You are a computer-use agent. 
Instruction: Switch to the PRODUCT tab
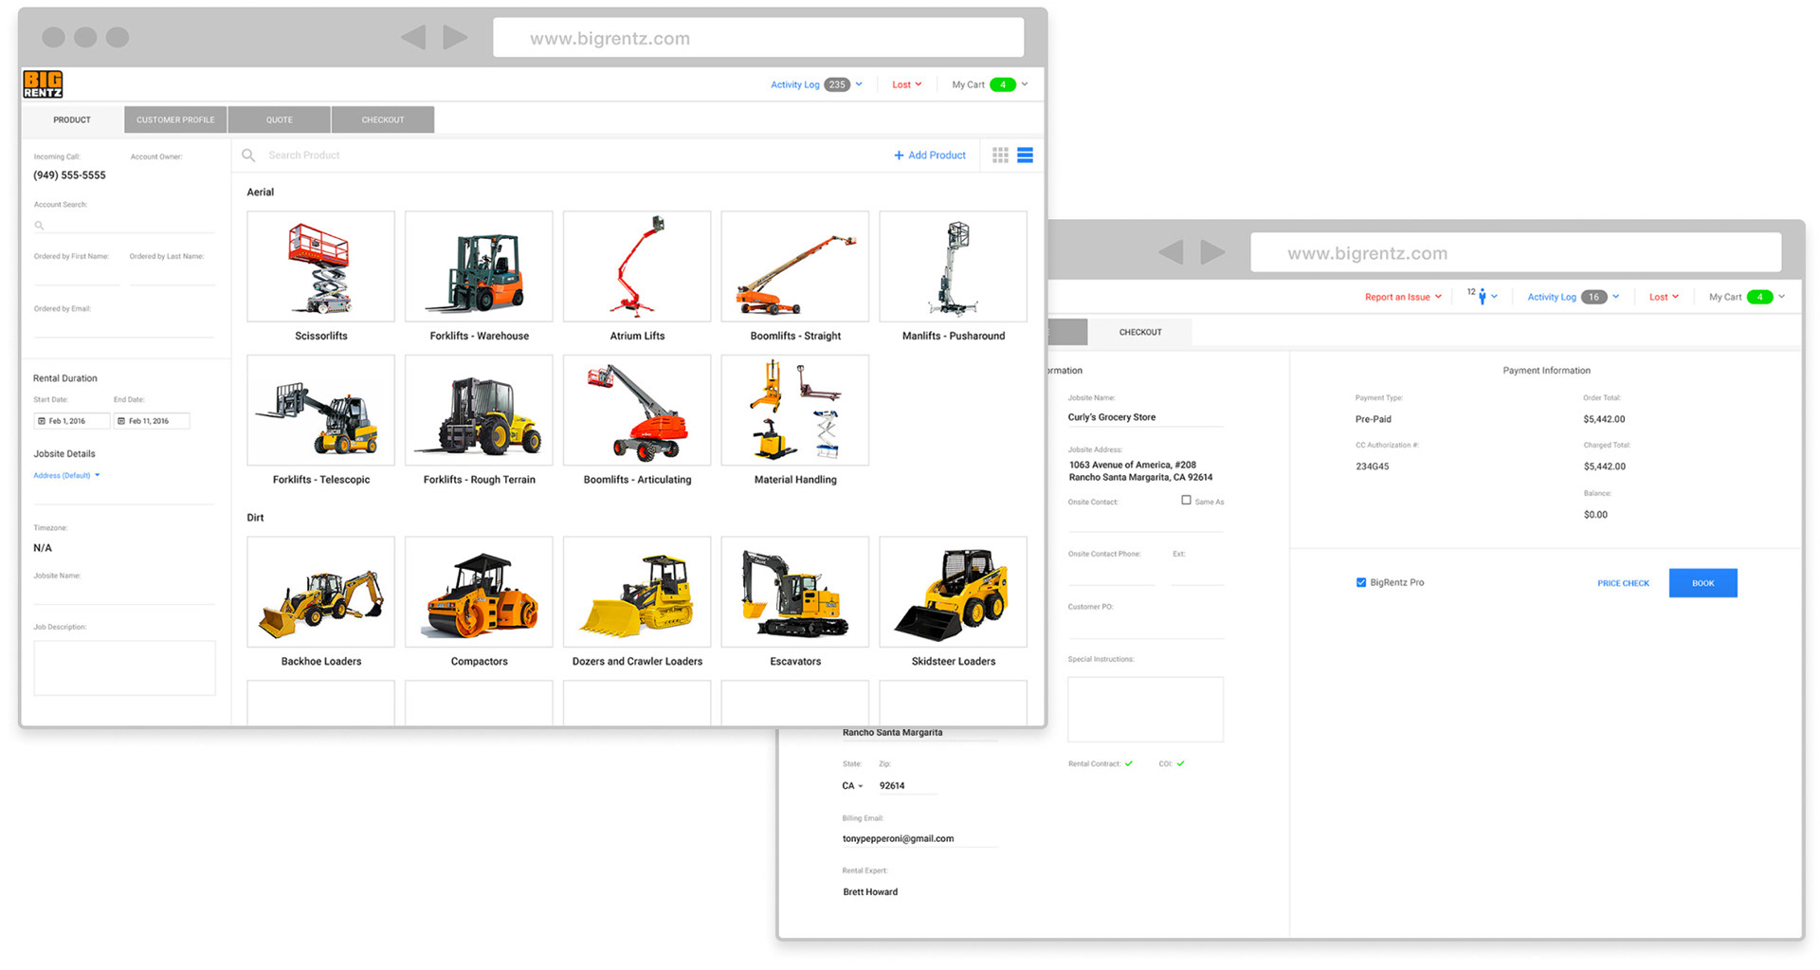pyautogui.click(x=72, y=119)
